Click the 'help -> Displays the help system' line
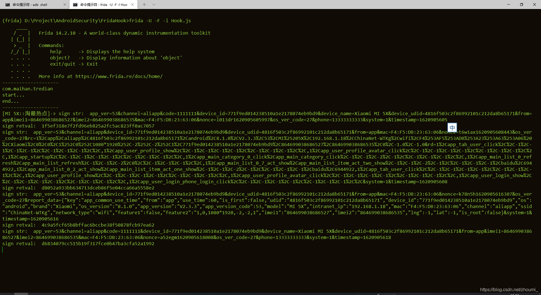Screen dimensions: 541x295 point(102,52)
